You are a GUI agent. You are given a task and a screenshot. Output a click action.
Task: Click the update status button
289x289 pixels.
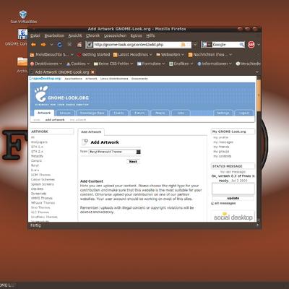[233, 198]
